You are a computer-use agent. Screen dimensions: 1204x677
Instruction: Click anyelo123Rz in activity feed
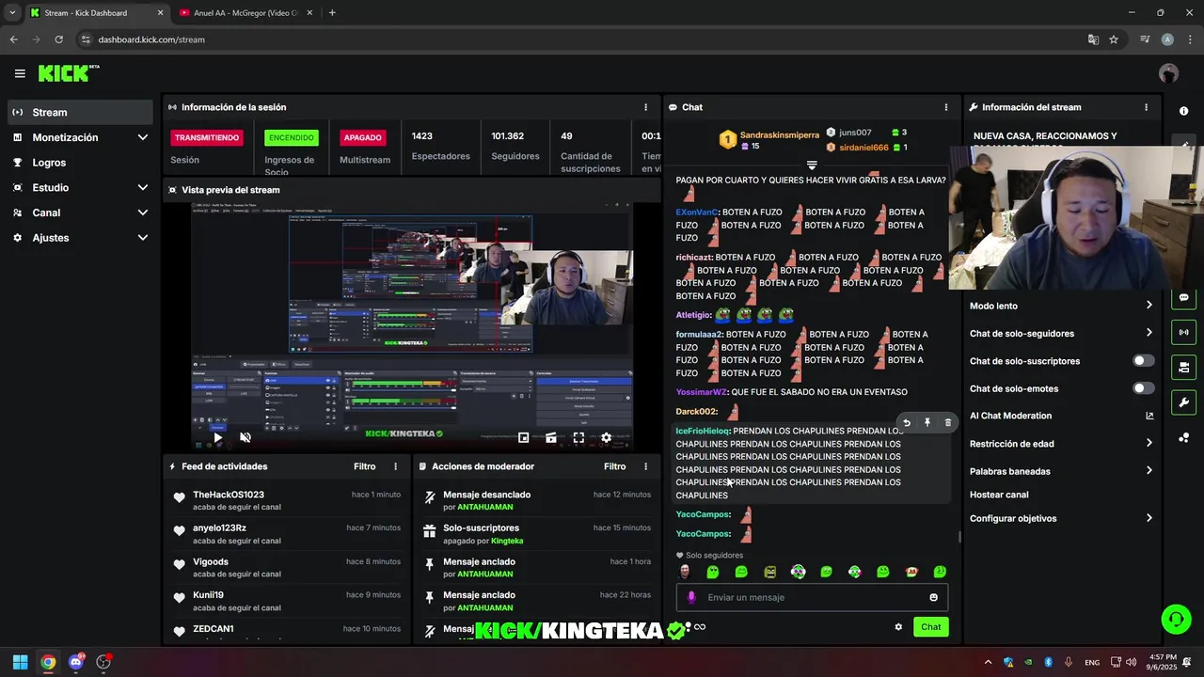click(x=219, y=528)
